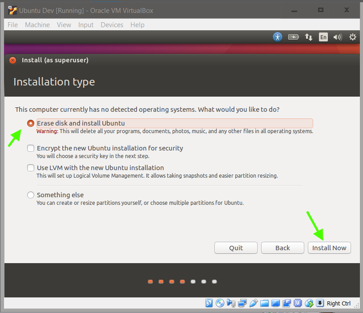Open the Devices menu
363x313 pixels.
click(112, 25)
